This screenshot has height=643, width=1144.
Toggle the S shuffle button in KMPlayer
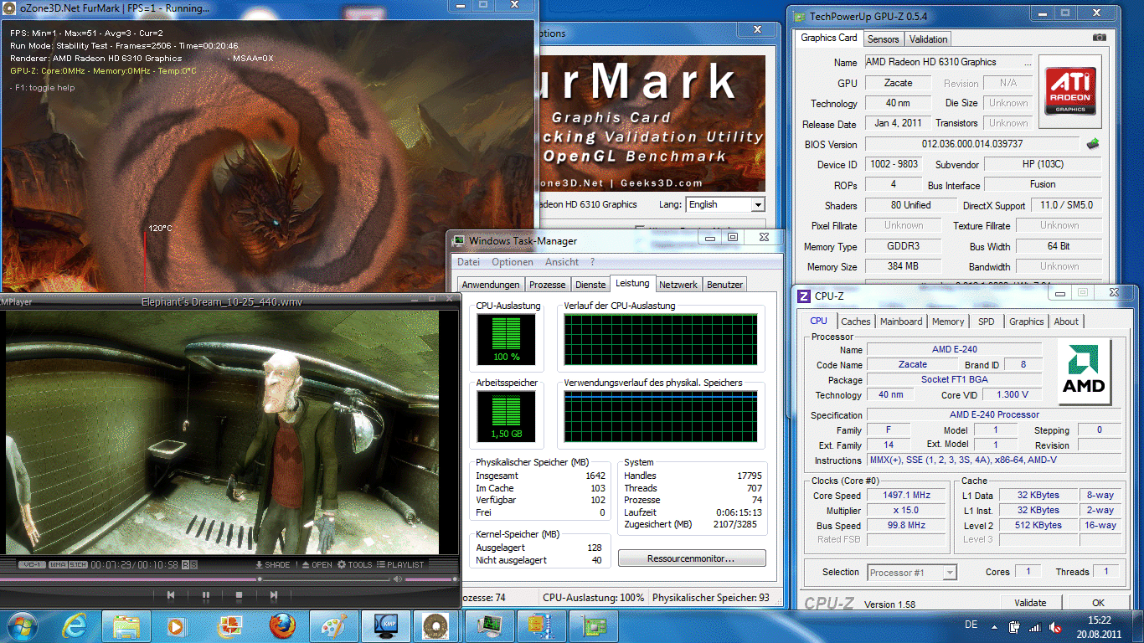click(x=193, y=564)
